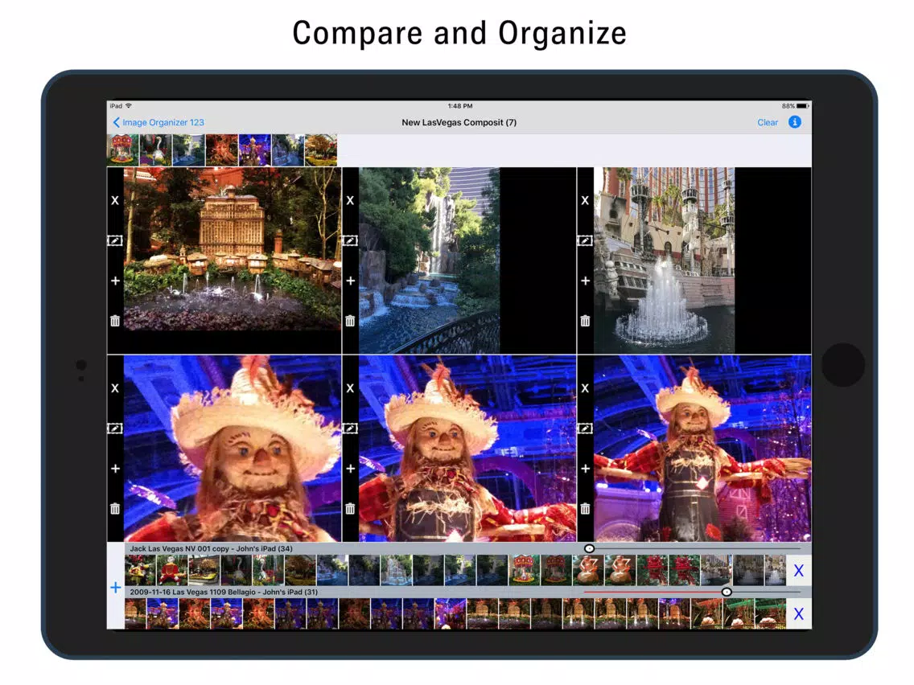The height and width of the screenshot is (685, 914).
Task: Edit the waterfall photo
Action: (x=350, y=240)
